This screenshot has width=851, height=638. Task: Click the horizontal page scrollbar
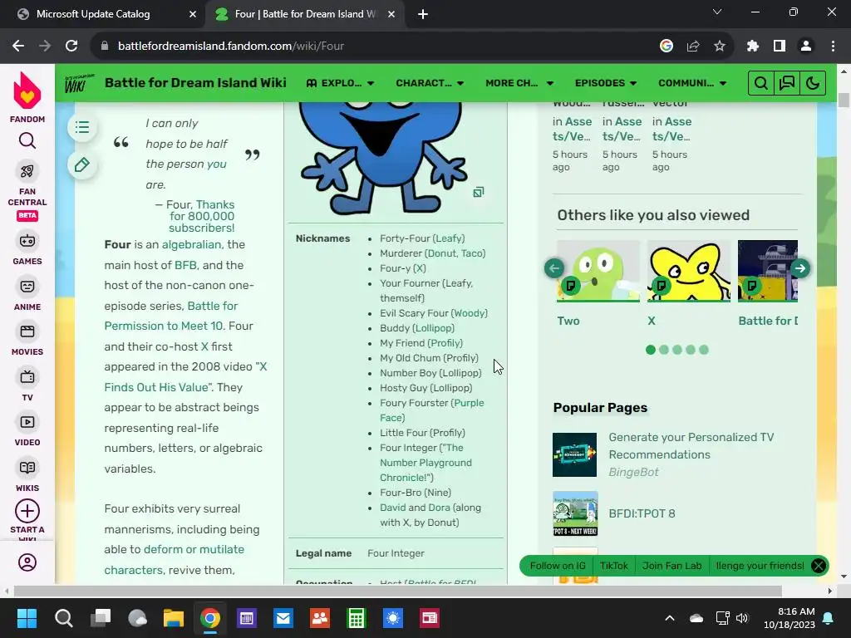[x=398, y=591]
